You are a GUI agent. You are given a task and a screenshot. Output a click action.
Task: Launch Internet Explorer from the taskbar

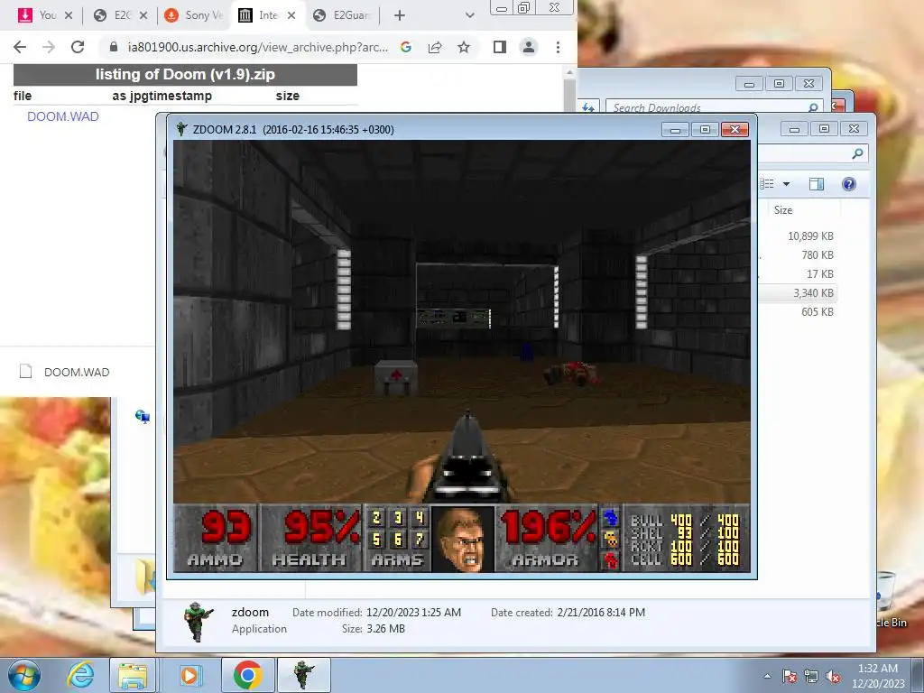(x=80, y=675)
